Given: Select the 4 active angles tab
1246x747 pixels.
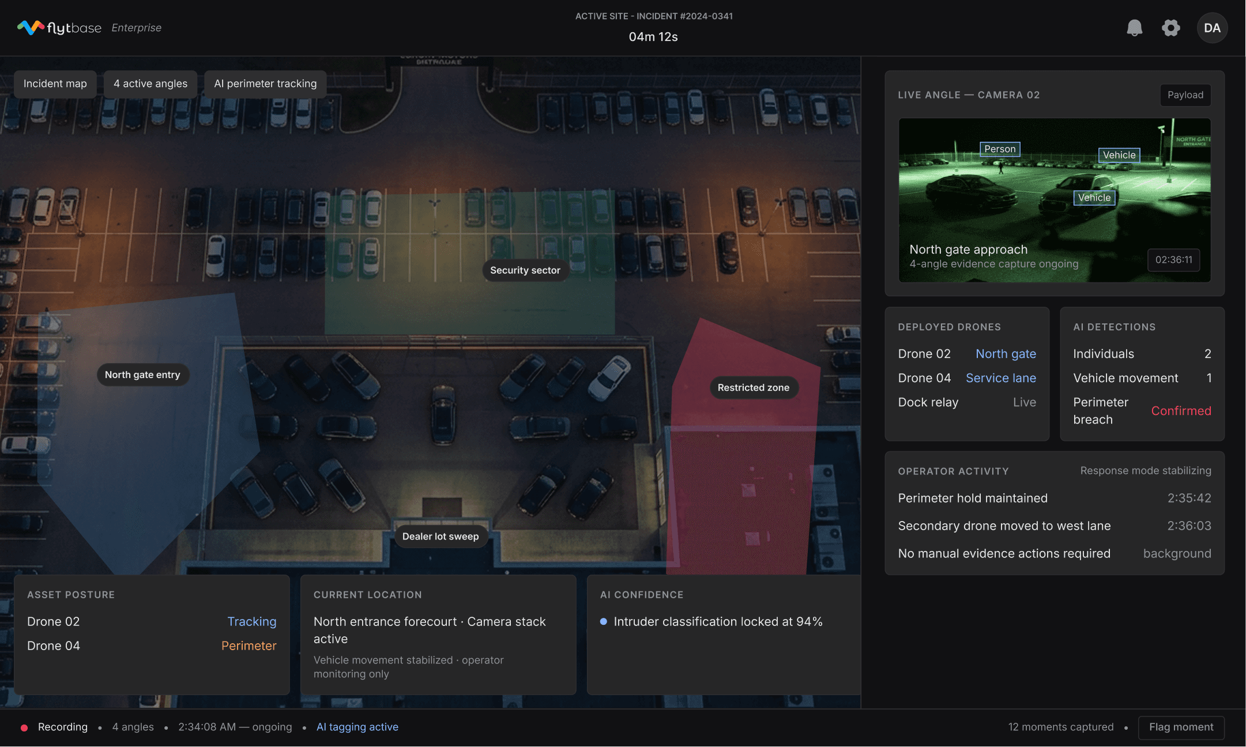Looking at the screenshot, I should click(x=150, y=84).
